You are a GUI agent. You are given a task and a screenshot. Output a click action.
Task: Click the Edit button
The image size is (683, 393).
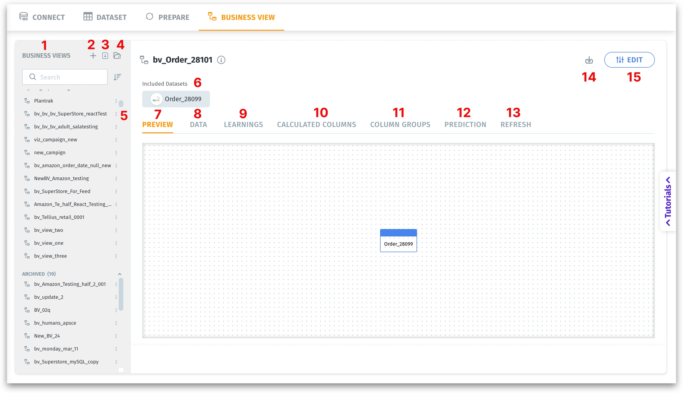pyautogui.click(x=629, y=60)
